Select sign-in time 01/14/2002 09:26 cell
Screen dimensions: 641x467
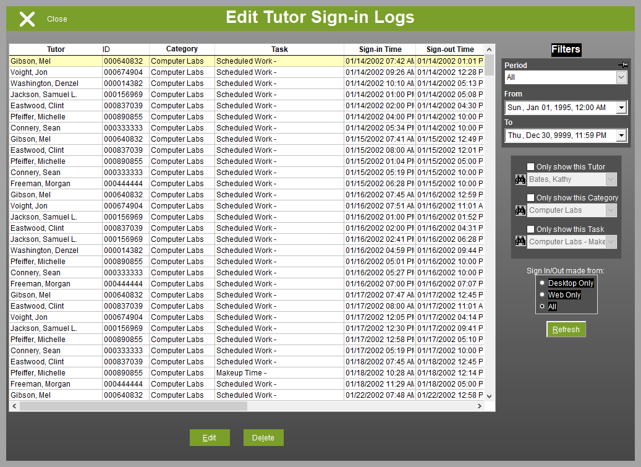pos(380,72)
